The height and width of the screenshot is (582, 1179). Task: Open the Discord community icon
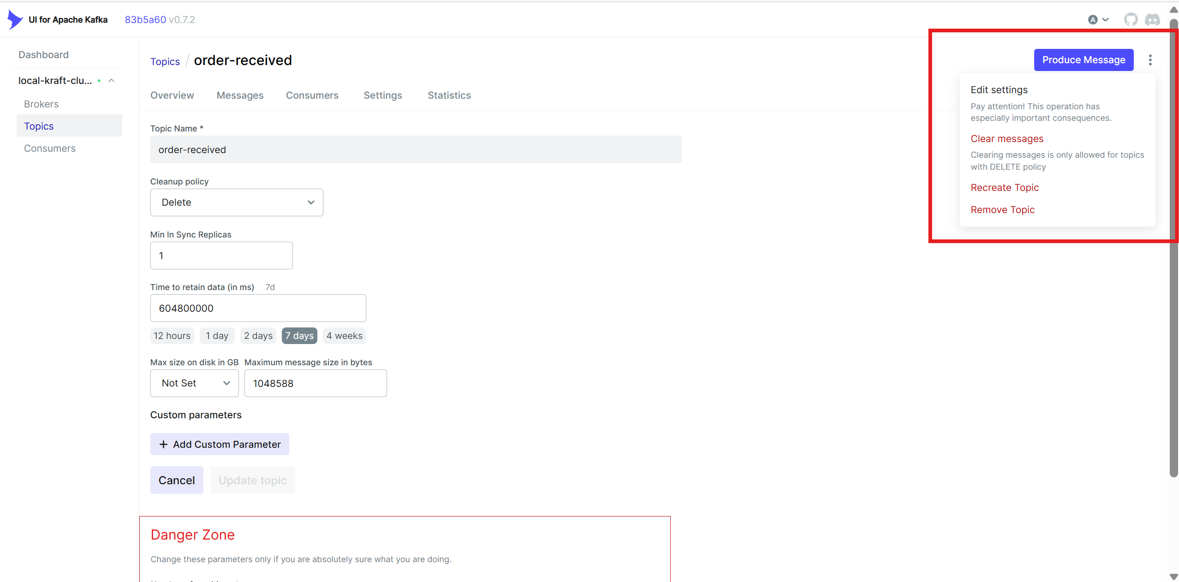click(1152, 19)
